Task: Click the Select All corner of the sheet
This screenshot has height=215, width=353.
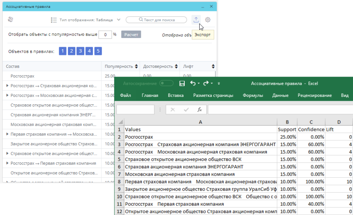Action: coord(120,122)
